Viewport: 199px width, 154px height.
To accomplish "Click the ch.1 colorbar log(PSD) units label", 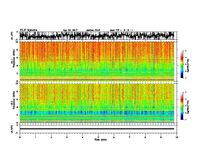I will tap(188, 66).
